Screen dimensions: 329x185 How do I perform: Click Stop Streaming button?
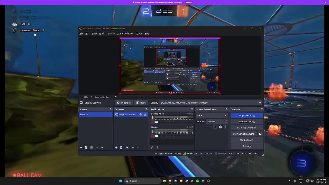(x=247, y=115)
